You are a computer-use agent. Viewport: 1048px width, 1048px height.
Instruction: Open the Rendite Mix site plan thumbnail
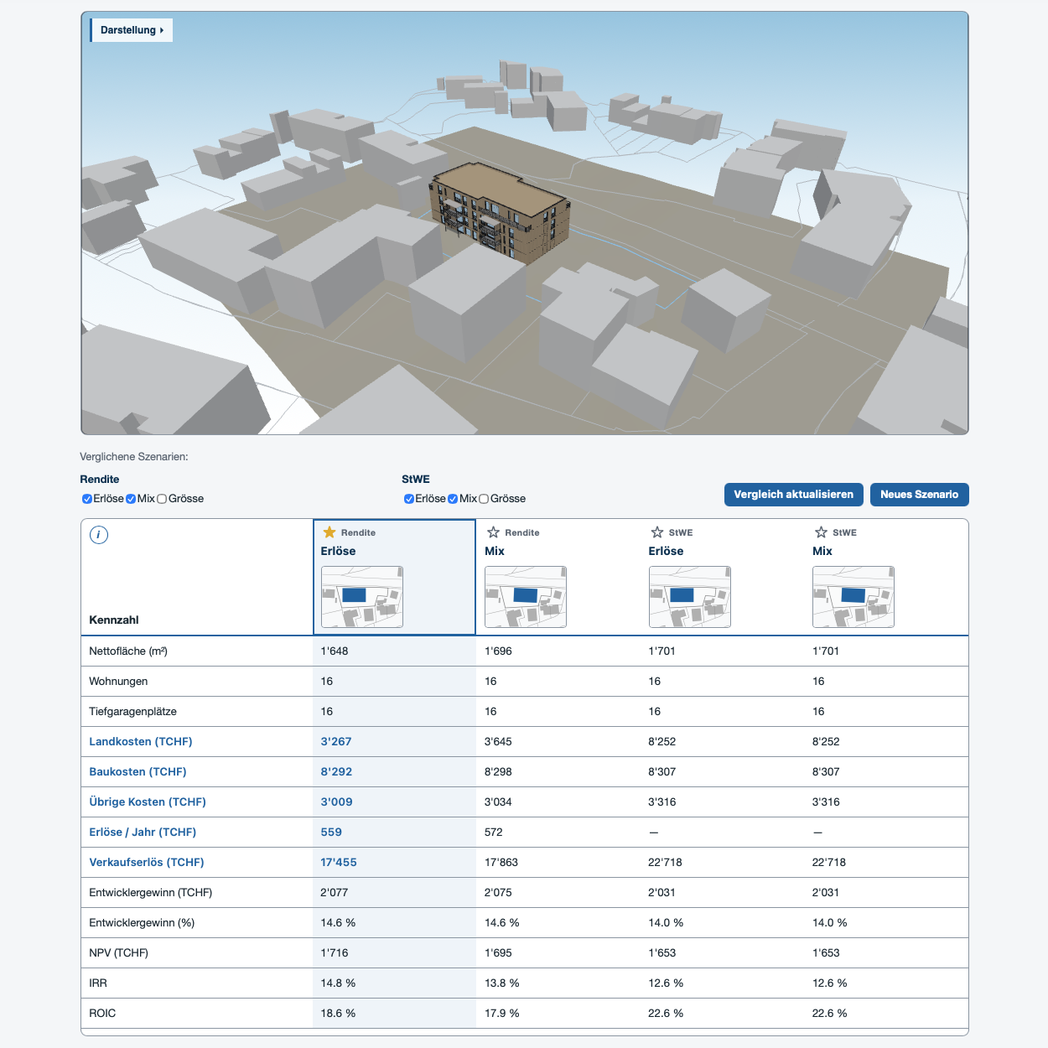point(526,597)
